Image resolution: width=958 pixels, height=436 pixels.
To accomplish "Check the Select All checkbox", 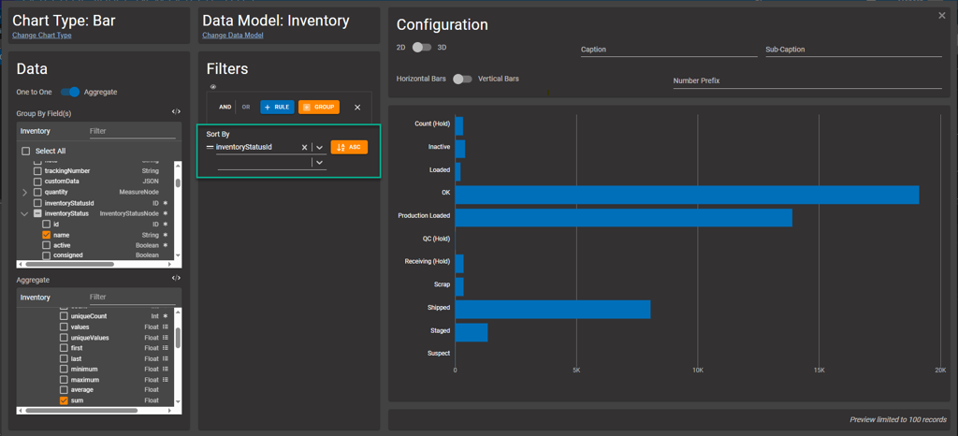I will pos(26,151).
